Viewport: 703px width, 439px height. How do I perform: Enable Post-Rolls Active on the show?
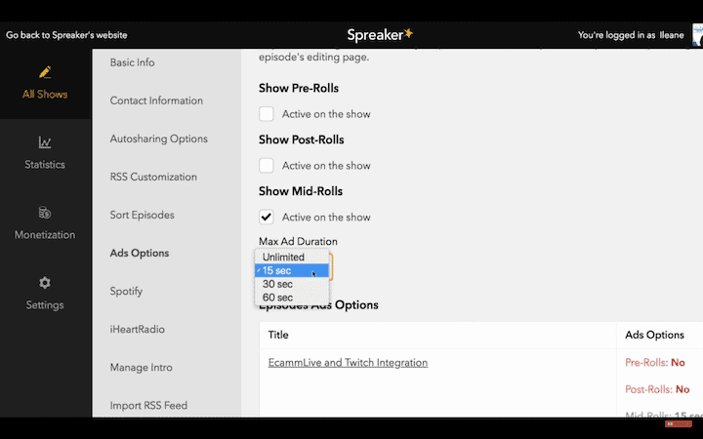coord(267,166)
